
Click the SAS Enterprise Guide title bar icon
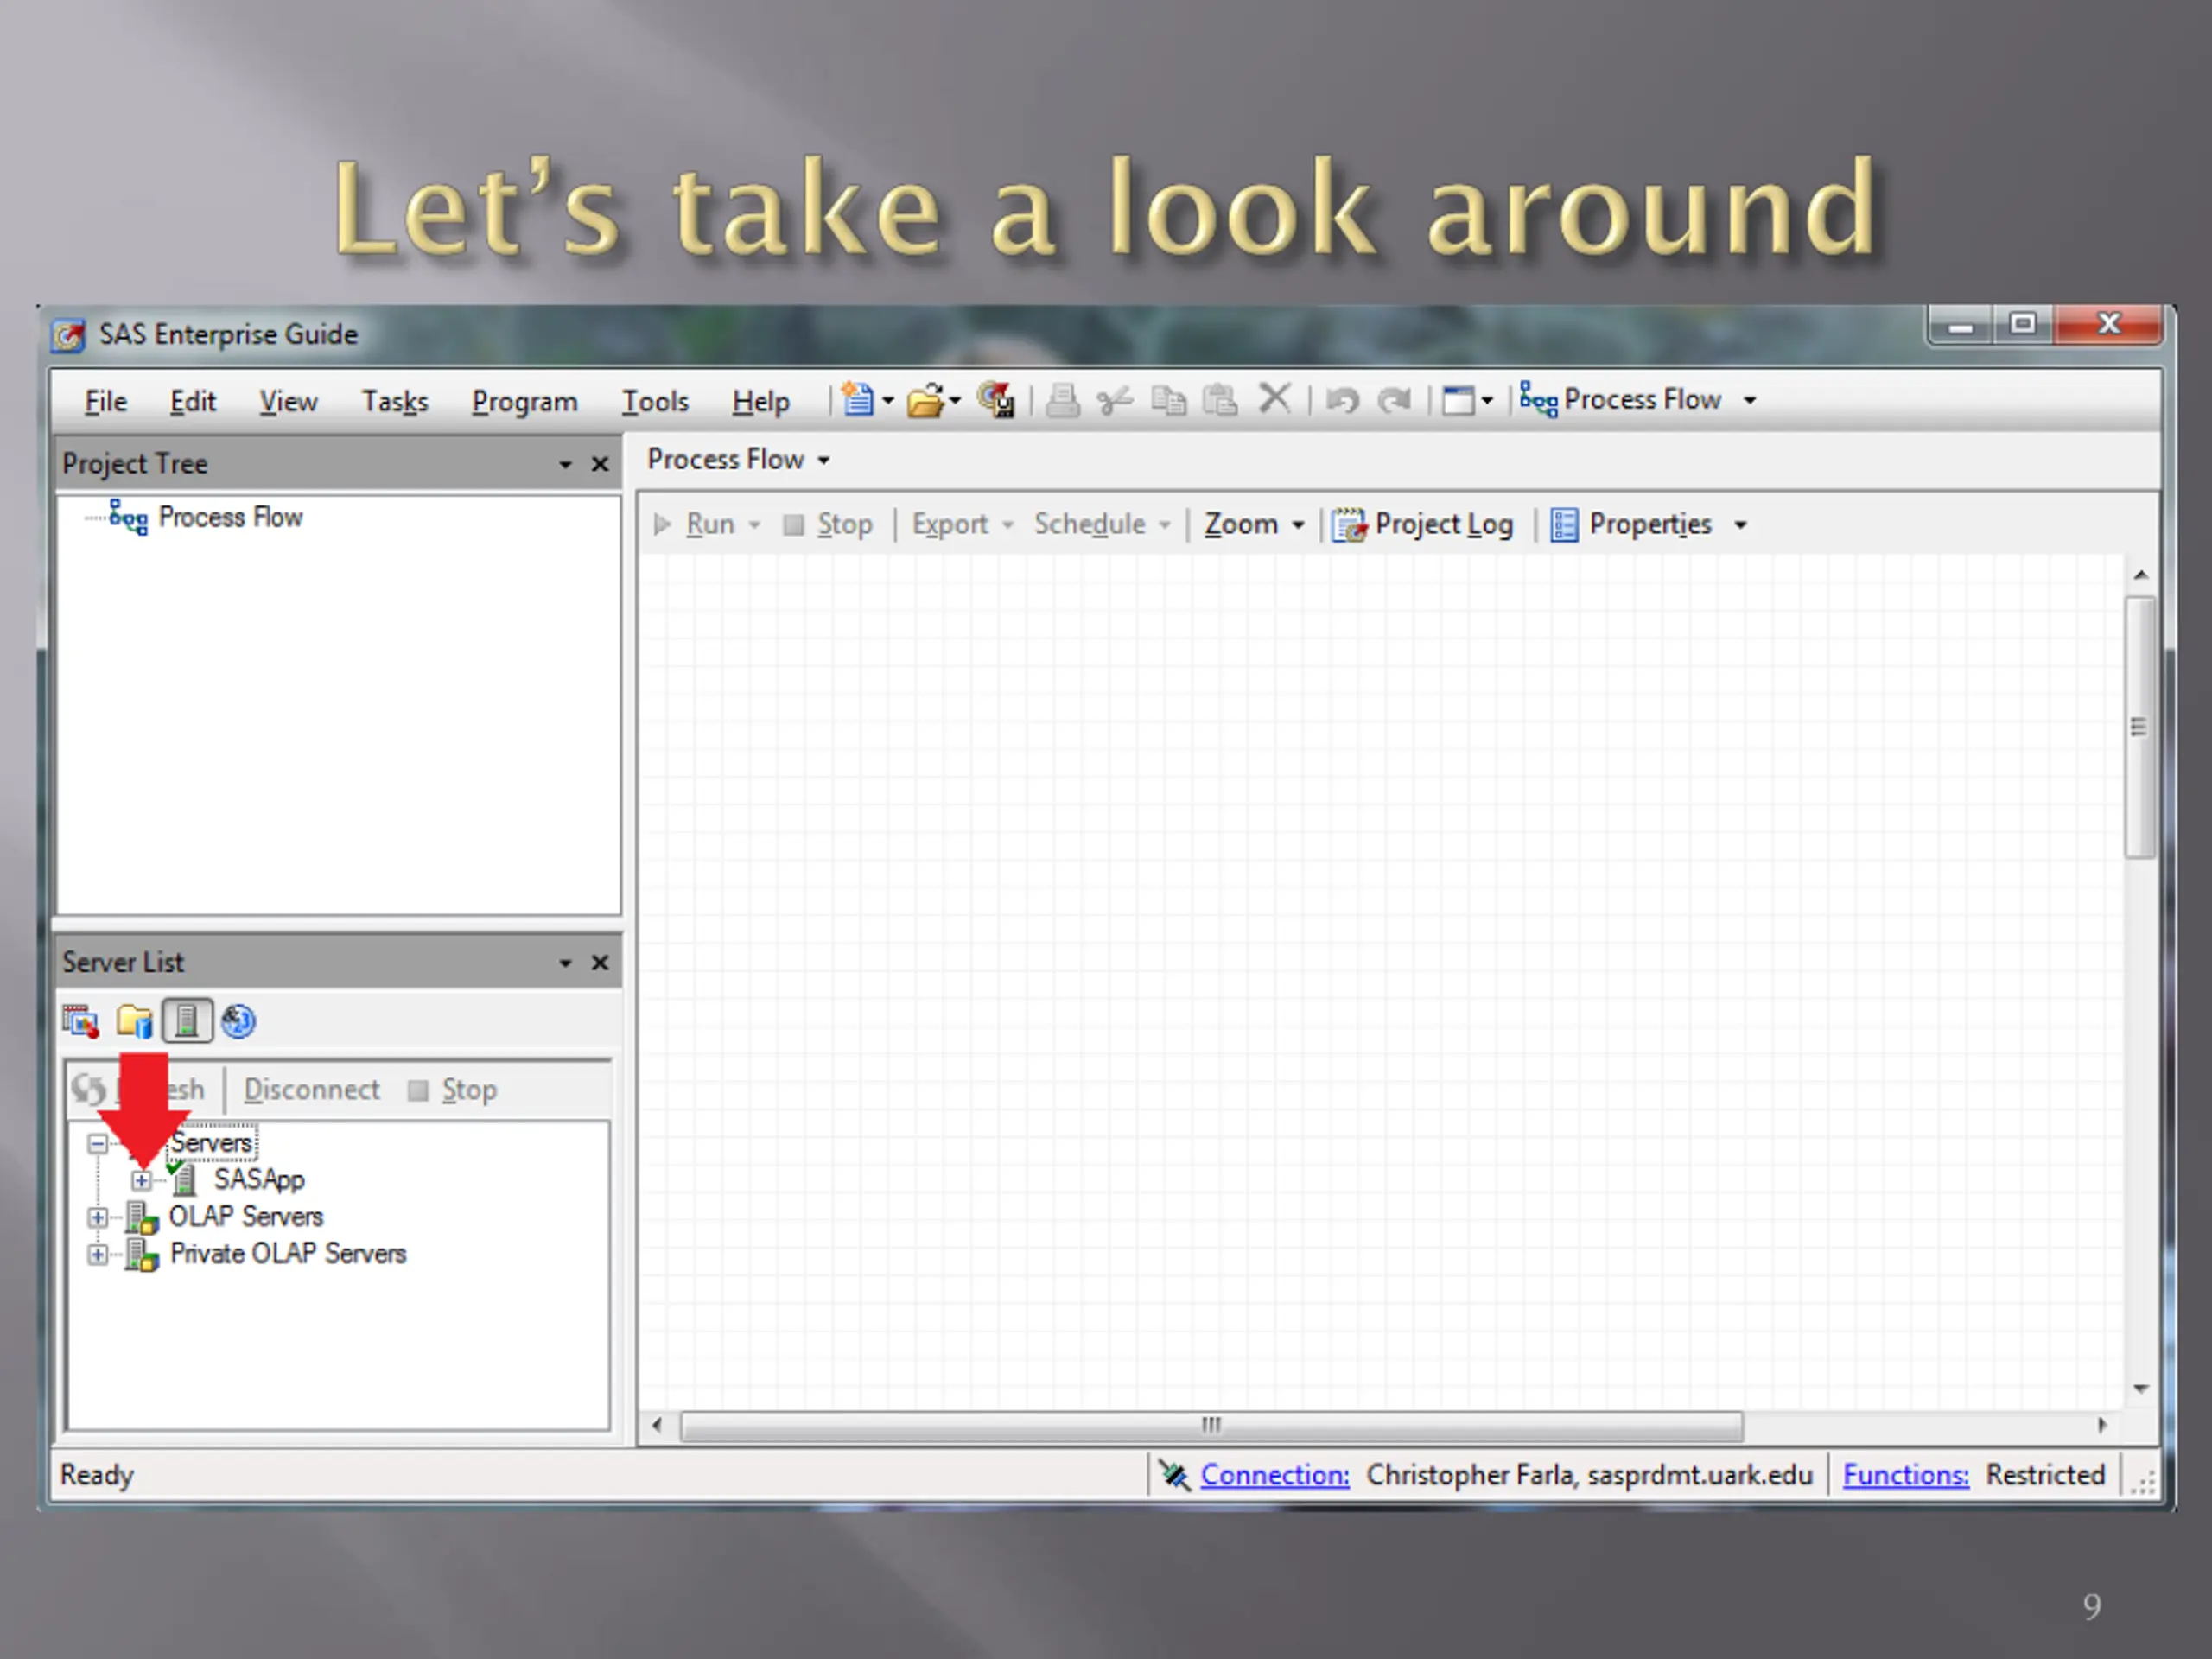coord(69,335)
